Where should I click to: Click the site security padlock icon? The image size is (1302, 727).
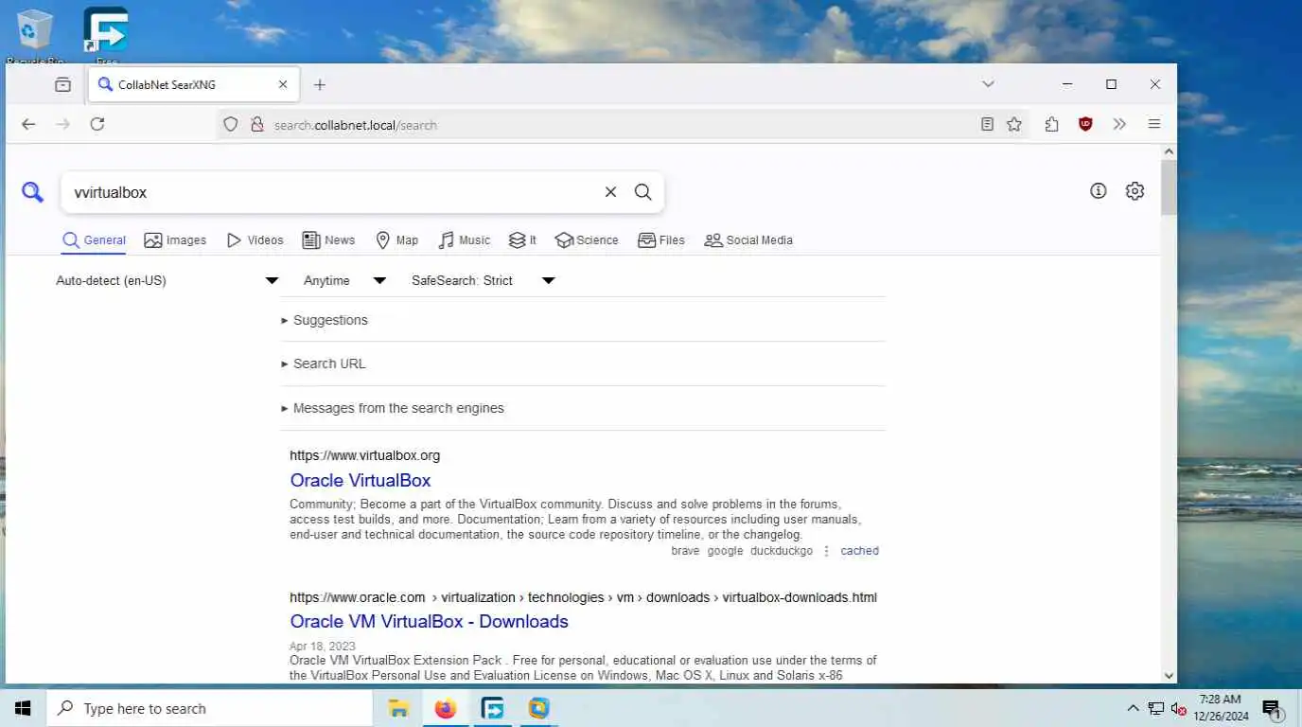[x=256, y=124]
